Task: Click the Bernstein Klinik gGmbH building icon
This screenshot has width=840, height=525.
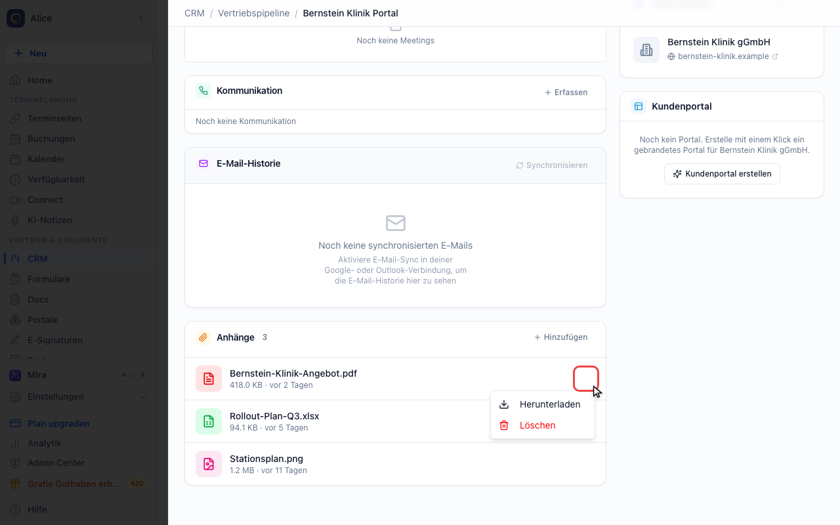Action: [x=646, y=50]
